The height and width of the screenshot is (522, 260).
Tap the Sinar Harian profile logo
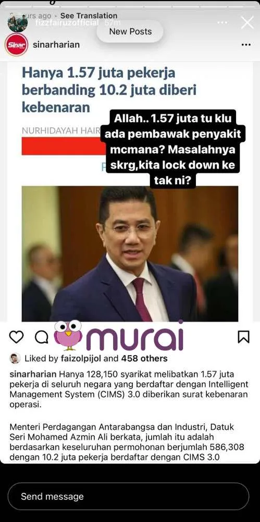coord(16,44)
